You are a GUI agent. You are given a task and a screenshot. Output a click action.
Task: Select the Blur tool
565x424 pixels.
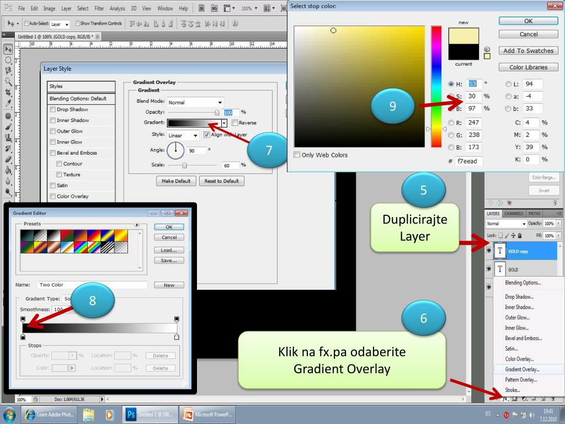tap(8, 181)
